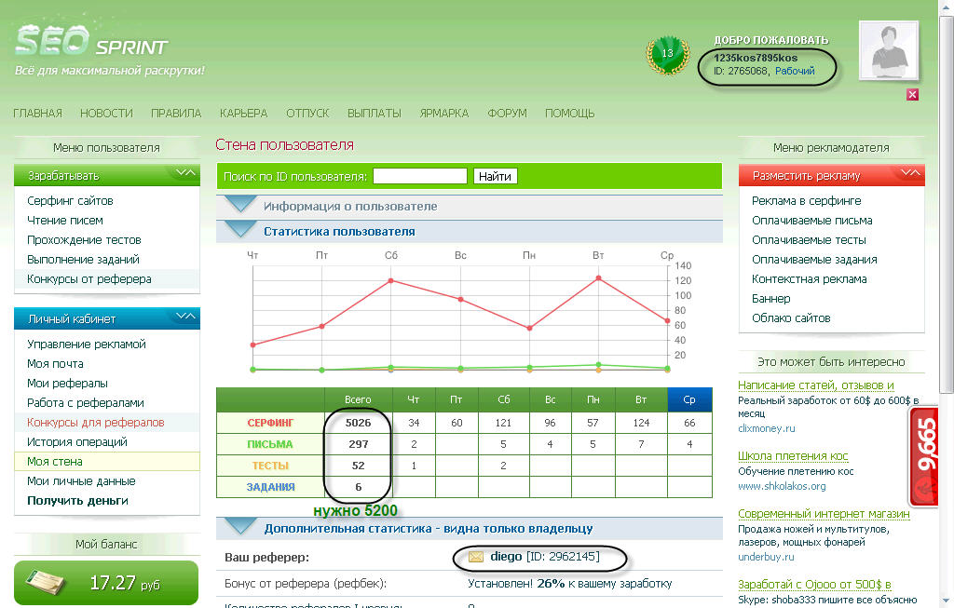Click the ТЕСТЫ row label
The height and width of the screenshot is (608, 954).
pyautogui.click(x=270, y=466)
